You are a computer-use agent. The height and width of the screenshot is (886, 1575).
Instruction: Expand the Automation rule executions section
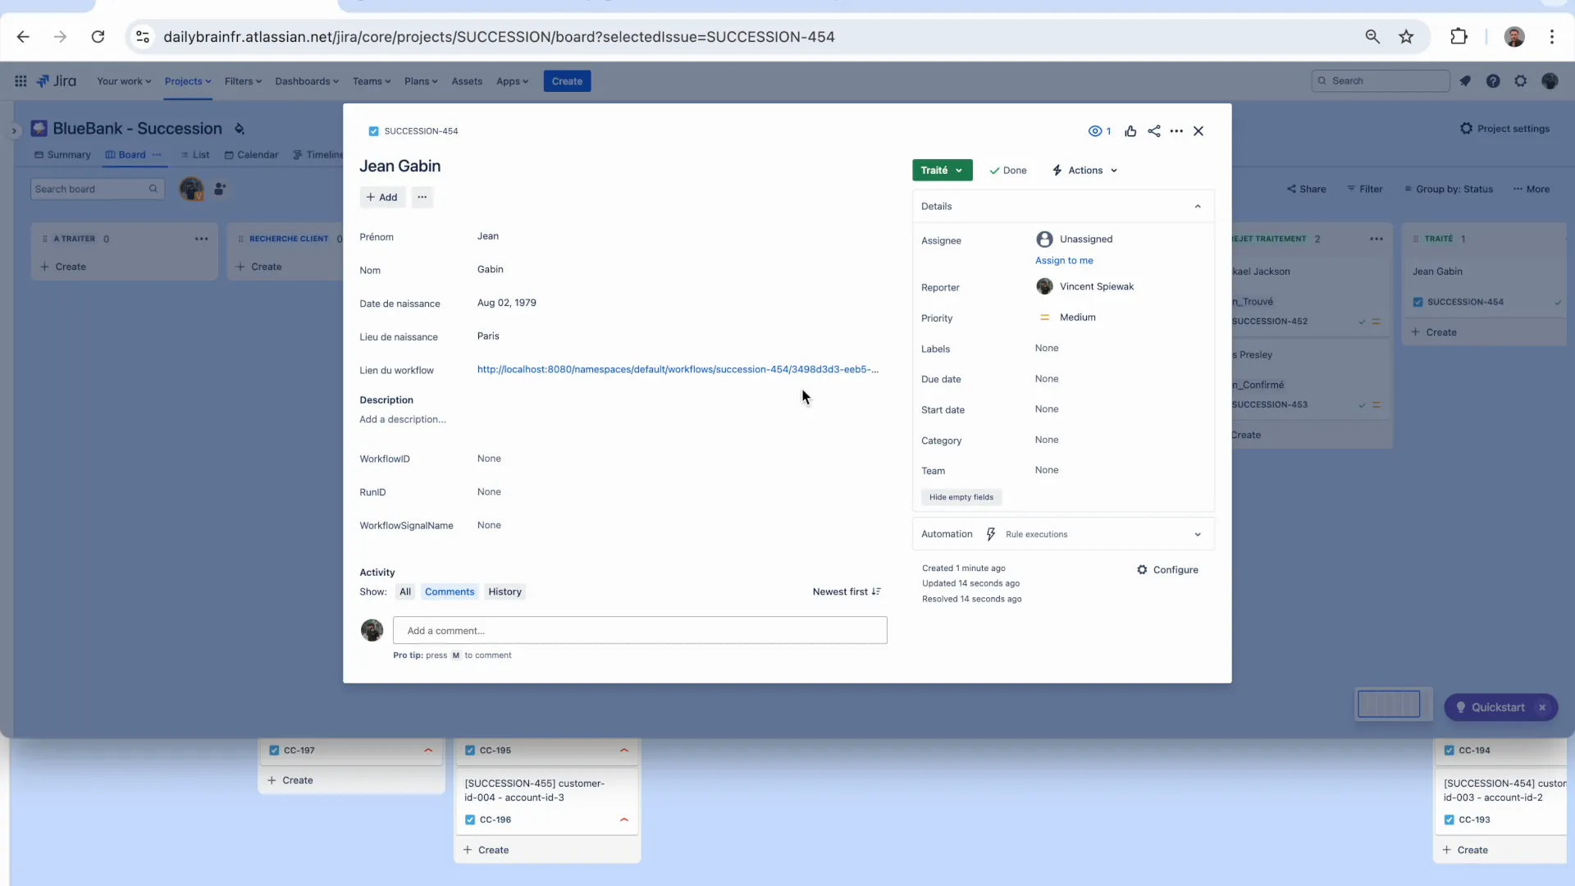[1197, 535]
